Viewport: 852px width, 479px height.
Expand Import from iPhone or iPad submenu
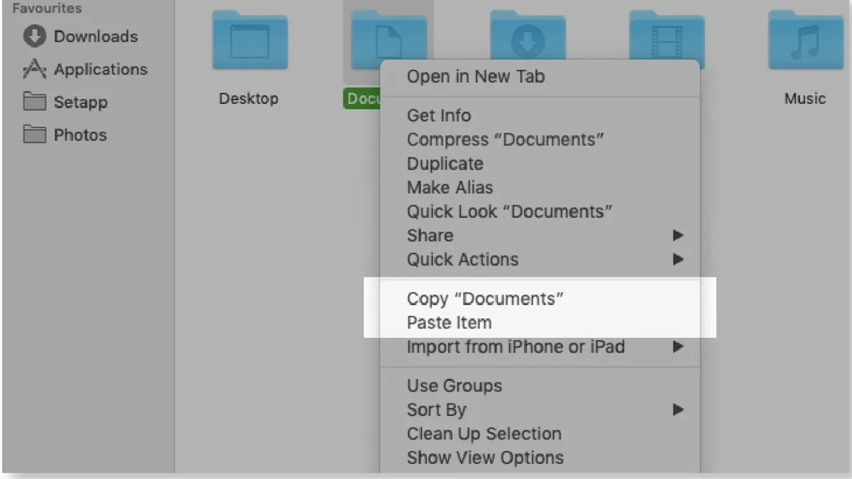pos(678,347)
